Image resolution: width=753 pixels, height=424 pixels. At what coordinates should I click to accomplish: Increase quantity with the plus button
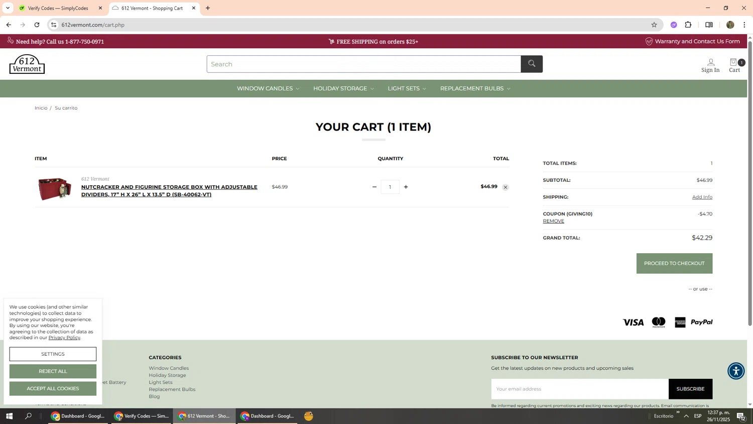coord(406,187)
